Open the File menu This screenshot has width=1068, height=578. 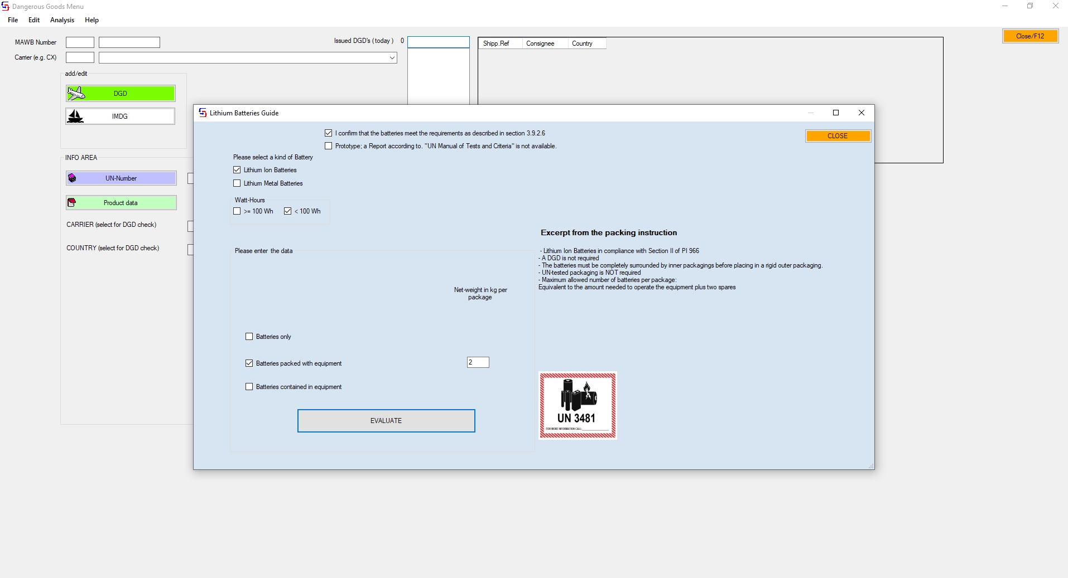13,20
